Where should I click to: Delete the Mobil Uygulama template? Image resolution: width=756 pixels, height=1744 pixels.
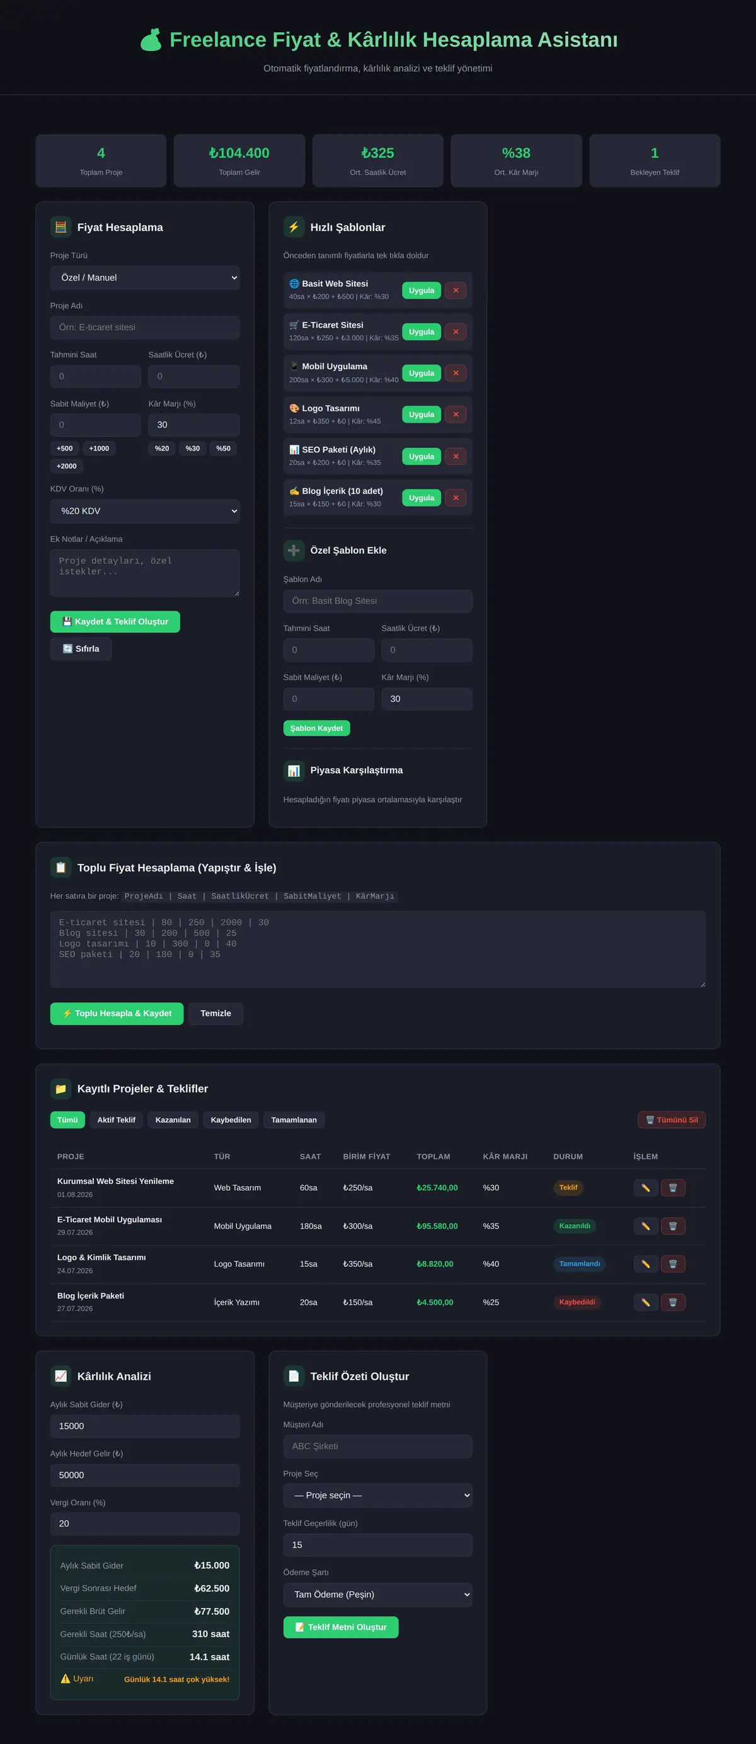[x=455, y=373]
